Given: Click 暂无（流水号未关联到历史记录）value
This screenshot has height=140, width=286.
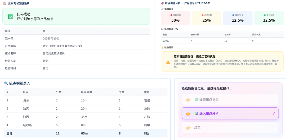Looking at the screenshot, I should pyautogui.click(x=62, y=46).
